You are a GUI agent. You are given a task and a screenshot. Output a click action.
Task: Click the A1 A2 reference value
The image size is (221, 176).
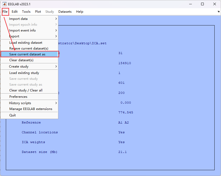point(123,122)
